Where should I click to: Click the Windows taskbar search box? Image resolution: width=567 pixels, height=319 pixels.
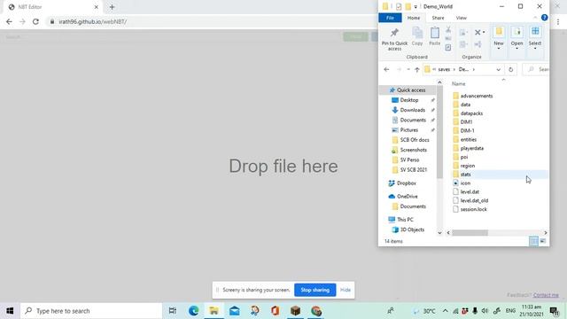(91, 311)
